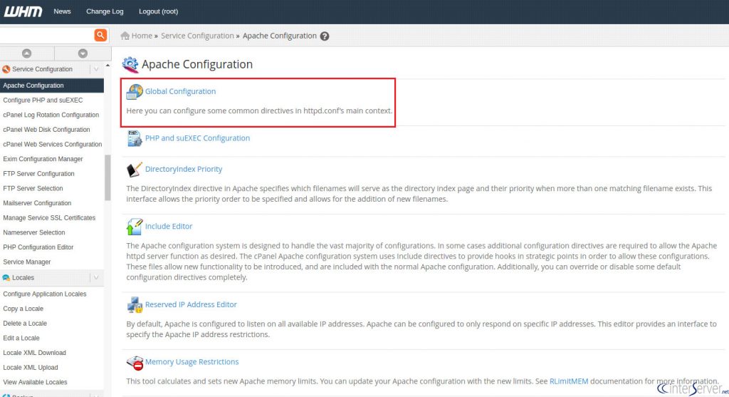Click the Locales sidebar icon
Image resolution: width=729 pixels, height=397 pixels.
(6, 278)
